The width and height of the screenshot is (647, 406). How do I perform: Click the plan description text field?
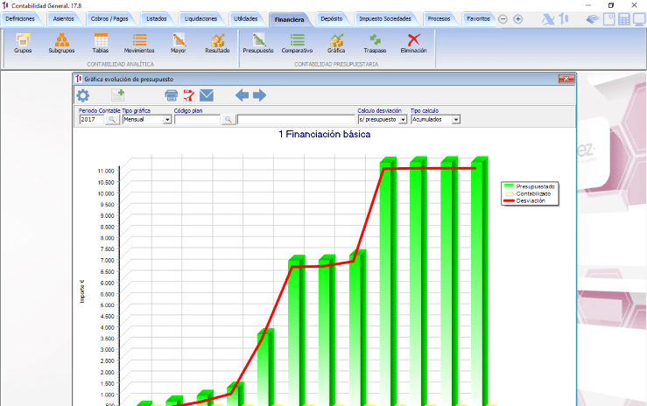pyautogui.click(x=296, y=120)
